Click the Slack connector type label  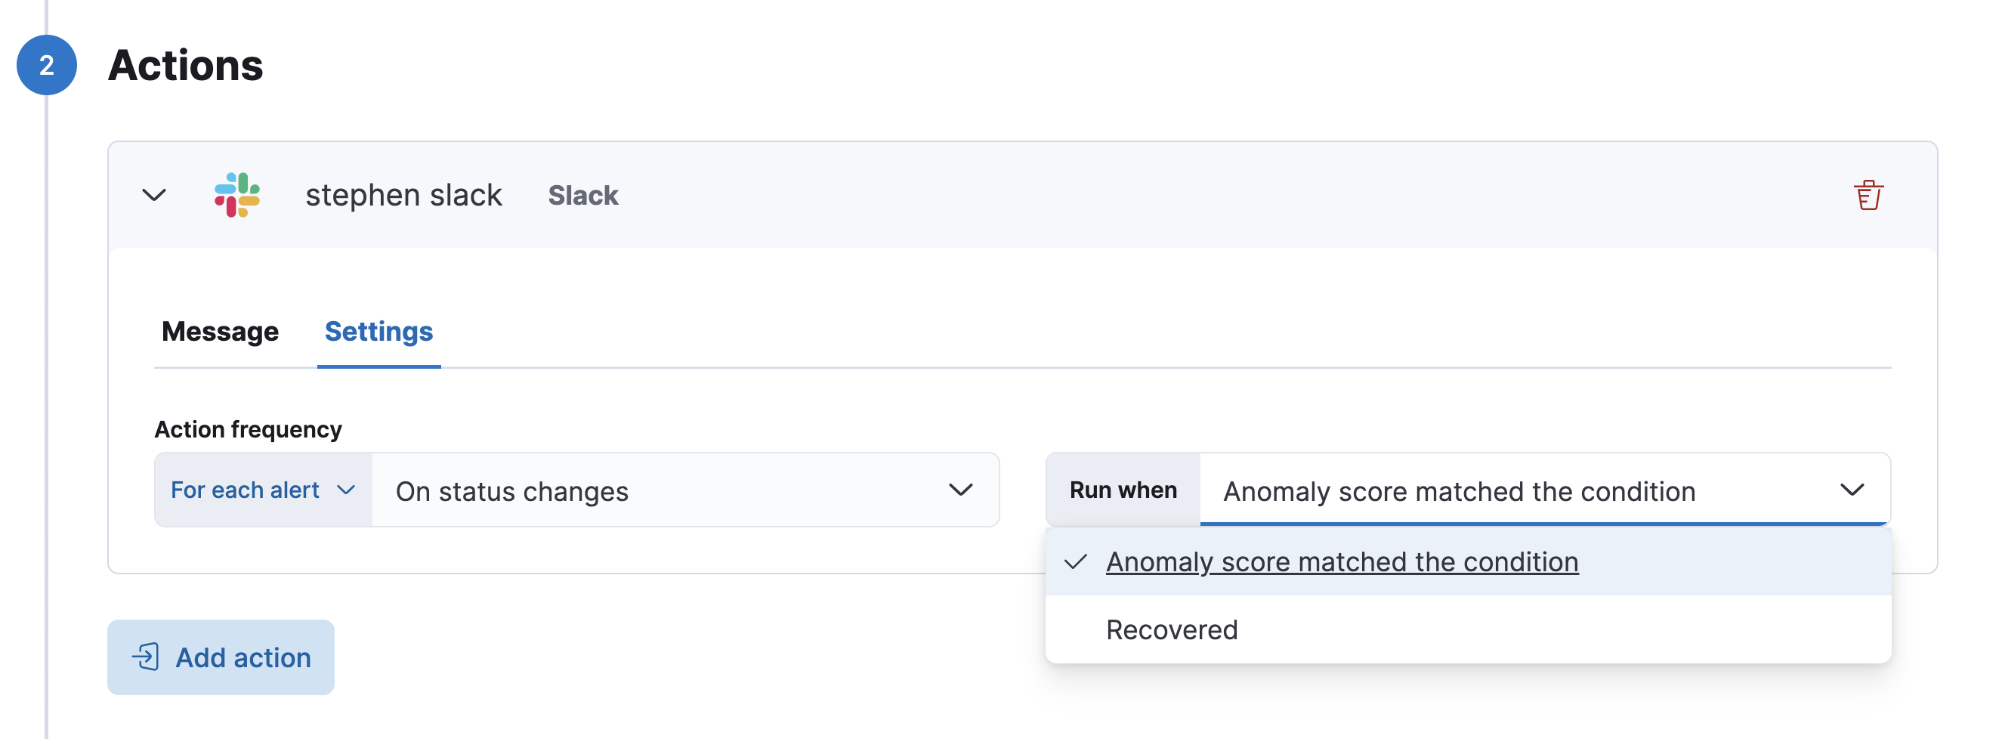tap(583, 195)
